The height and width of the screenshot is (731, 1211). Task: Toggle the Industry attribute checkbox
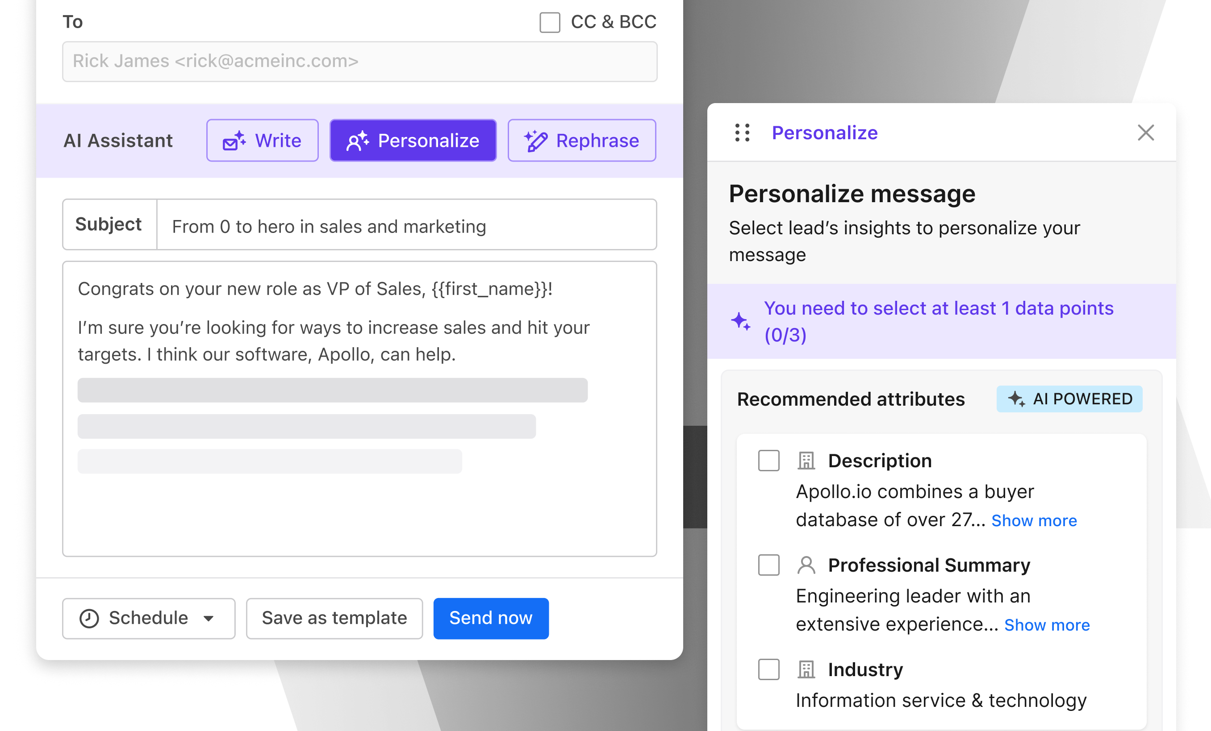point(768,669)
